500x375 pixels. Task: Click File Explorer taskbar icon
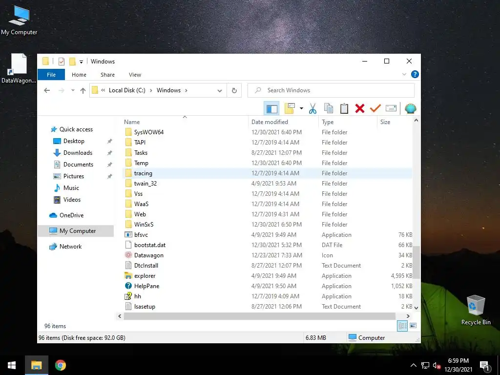(36, 365)
